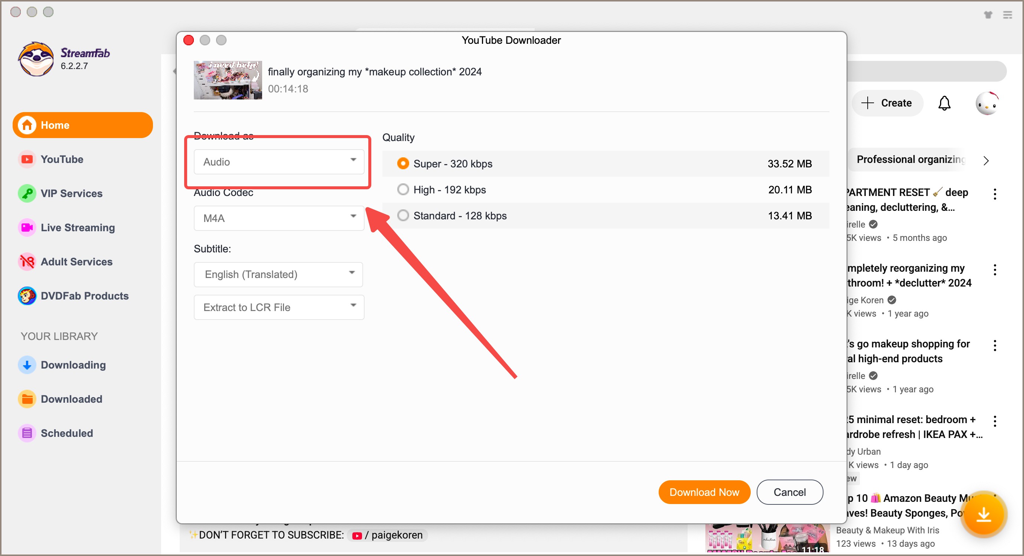Click the Adult Services 18 icon
This screenshot has width=1024, height=556.
point(27,262)
